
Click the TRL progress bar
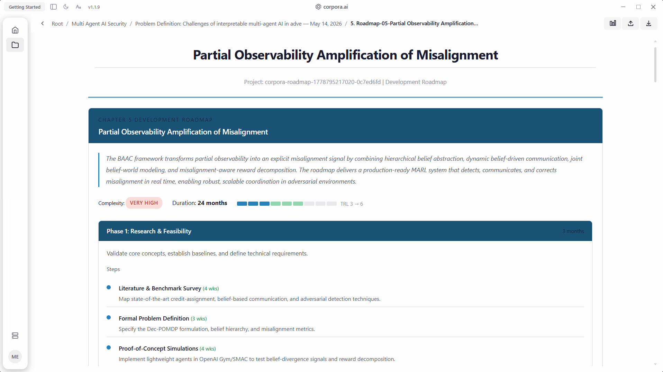[x=287, y=204]
